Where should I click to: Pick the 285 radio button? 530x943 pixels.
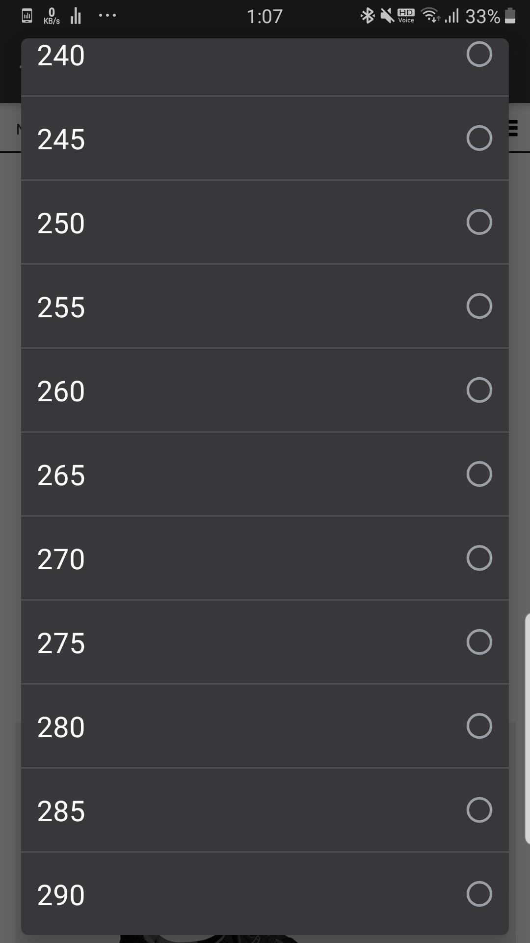pyautogui.click(x=479, y=810)
